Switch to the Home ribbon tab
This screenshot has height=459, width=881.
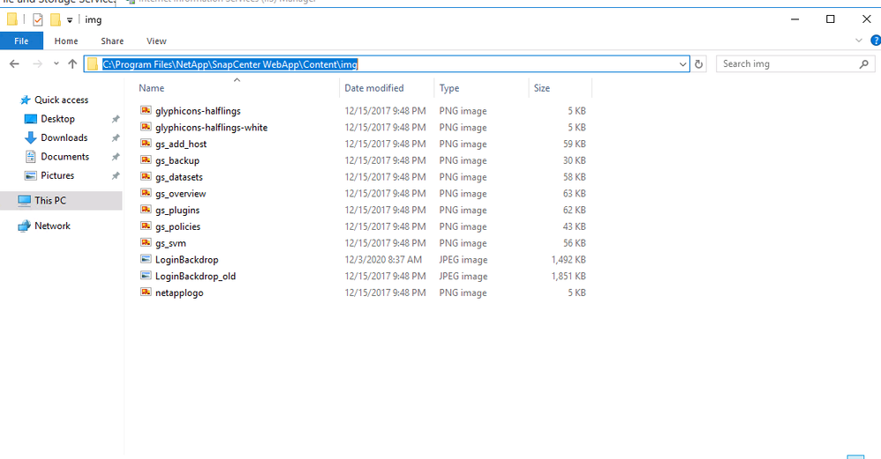[66, 41]
